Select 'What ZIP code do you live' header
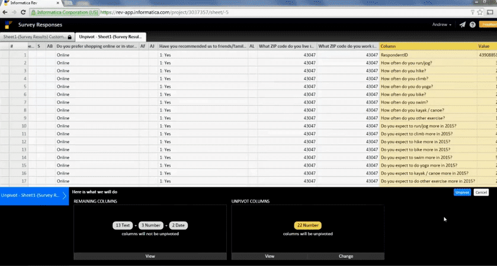Screen dimensions: 497x266 coord(287,46)
